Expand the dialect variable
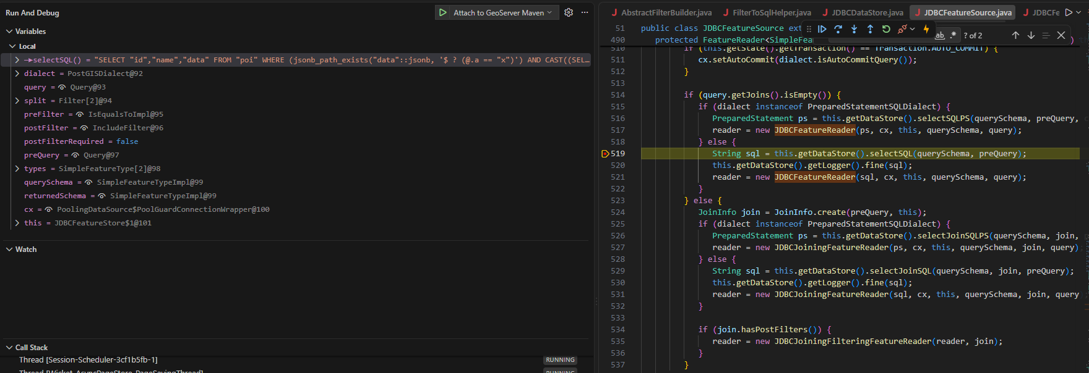Screen dimensions: 1089x373 (17, 73)
